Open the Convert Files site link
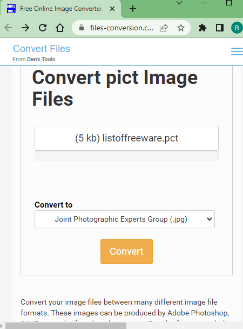Image resolution: width=243 pixels, height=329 pixels. click(x=42, y=49)
